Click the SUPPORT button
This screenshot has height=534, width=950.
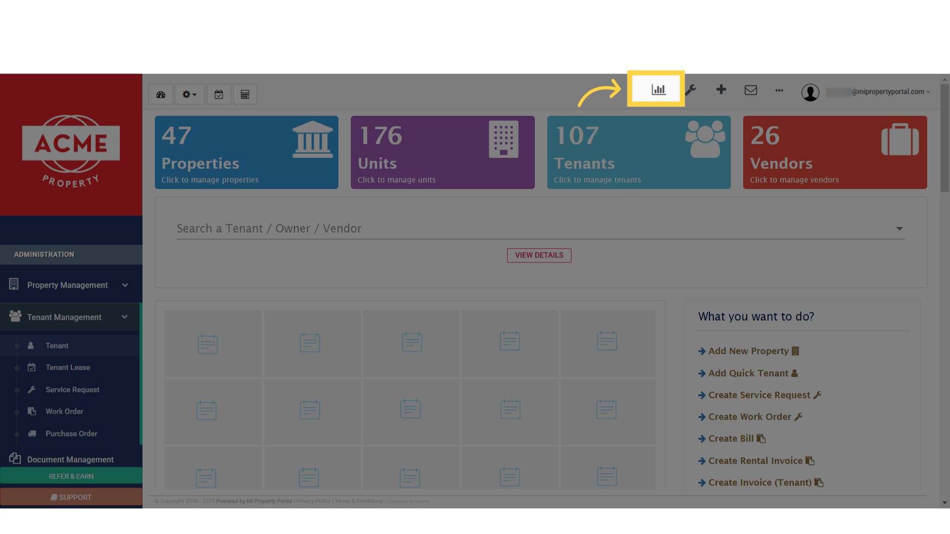tap(71, 497)
